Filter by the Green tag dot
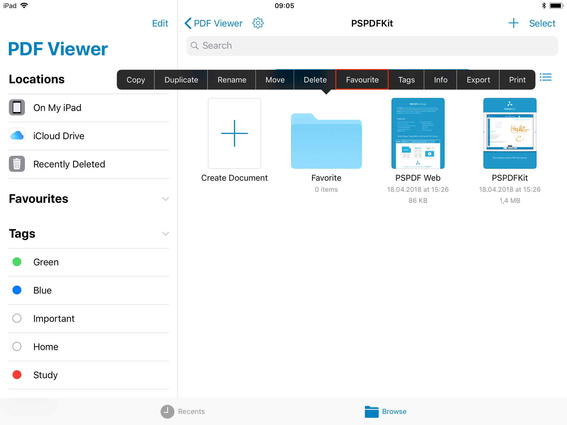 tap(17, 262)
